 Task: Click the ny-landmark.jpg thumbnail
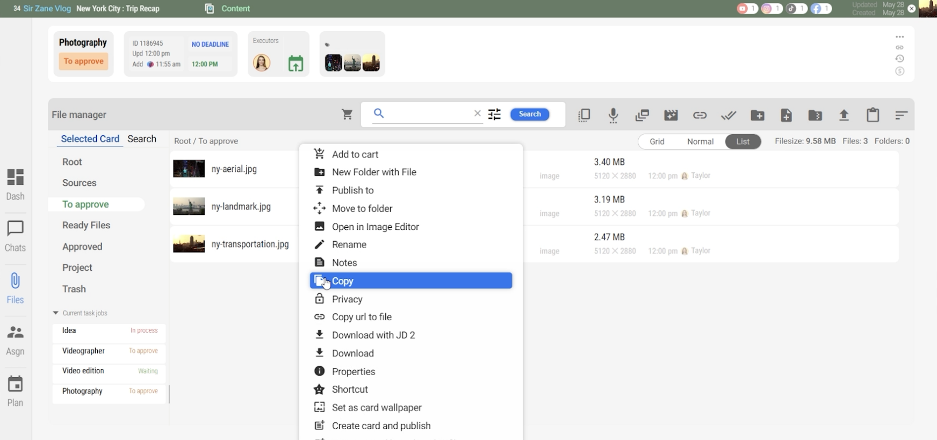pos(189,206)
